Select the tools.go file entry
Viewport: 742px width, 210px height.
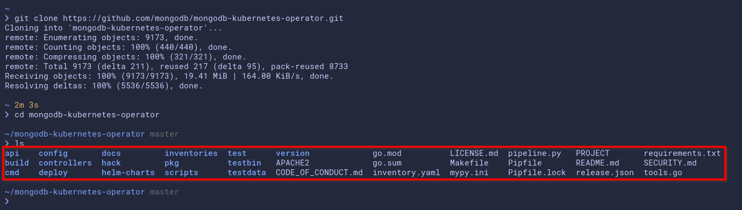coord(663,172)
